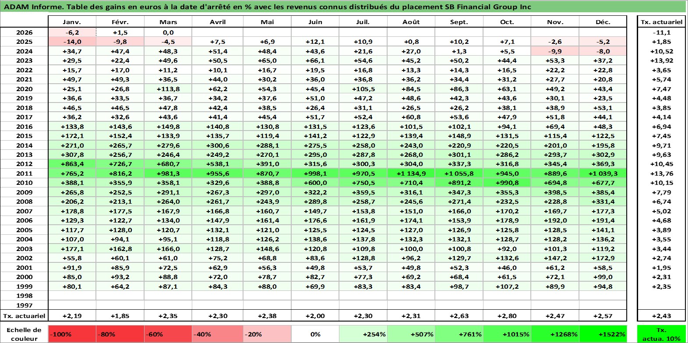Click the -11,1 actuarial rate for 2026

click(x=661, y=32)
